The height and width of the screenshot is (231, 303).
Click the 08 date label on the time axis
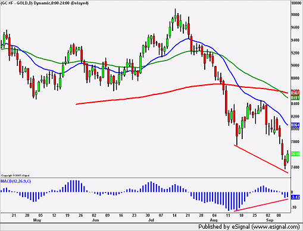279,216
